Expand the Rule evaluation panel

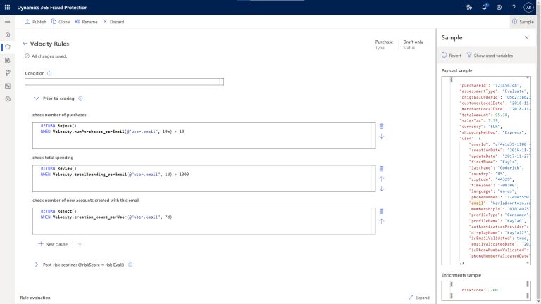point(419,298)
